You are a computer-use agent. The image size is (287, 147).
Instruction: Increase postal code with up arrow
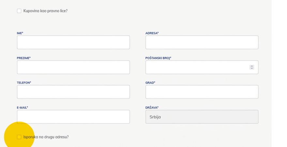[252, 66]
